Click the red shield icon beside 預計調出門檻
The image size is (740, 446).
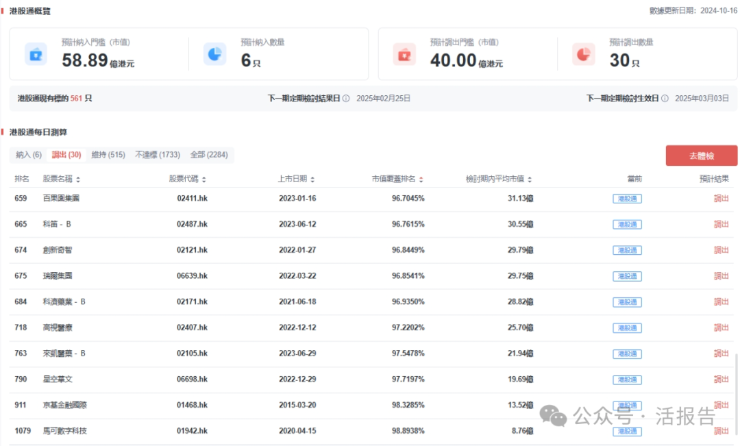coord(404,53)
